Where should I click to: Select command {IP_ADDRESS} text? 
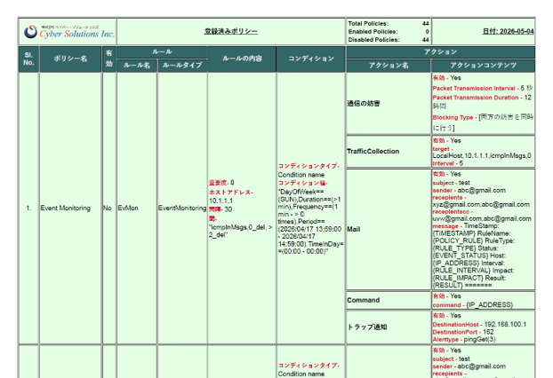[x=473, y=305]
